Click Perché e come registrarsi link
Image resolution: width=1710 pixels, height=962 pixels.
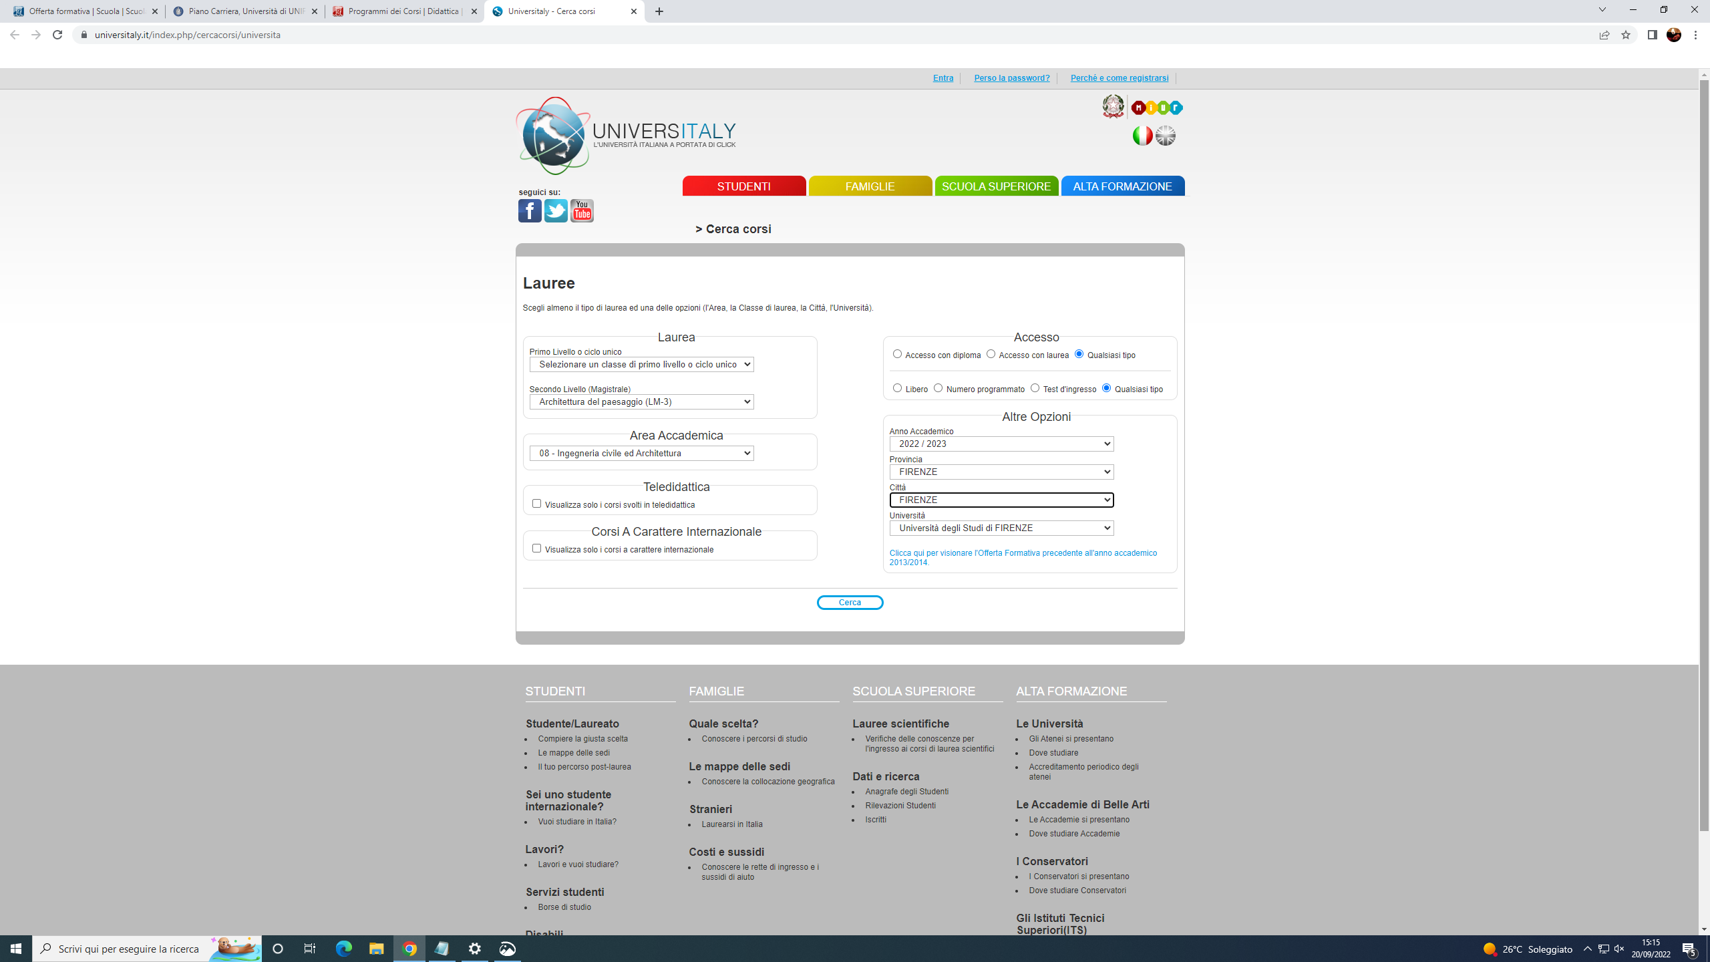[1120, 78]
